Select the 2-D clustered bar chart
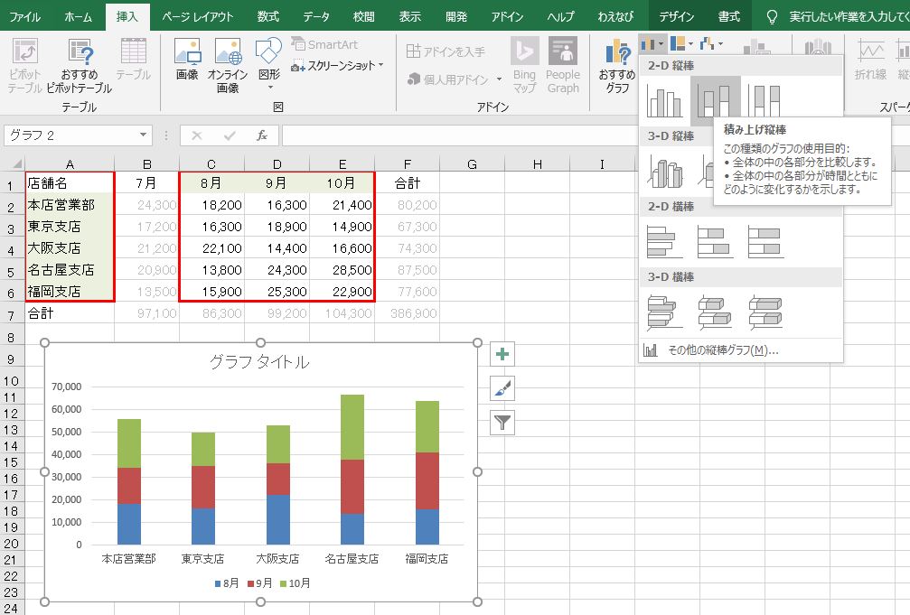910x615 pixels. (664, 242)
